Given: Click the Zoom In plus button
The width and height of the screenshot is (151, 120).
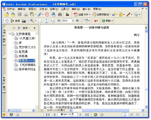Looking at the screenshot, I should (x=77, y=21).
